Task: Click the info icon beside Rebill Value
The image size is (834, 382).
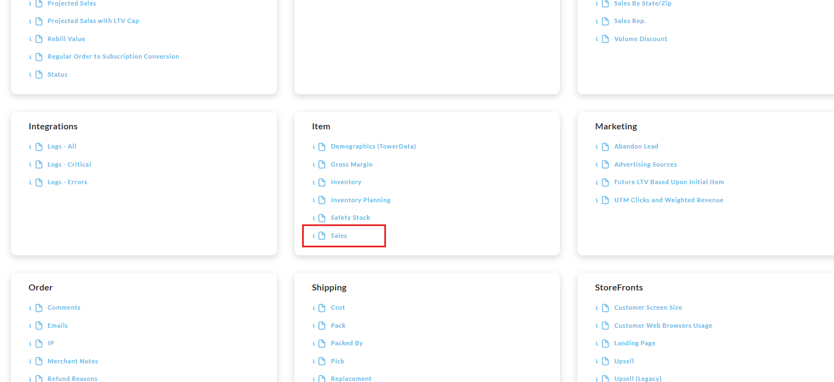Action: [30, 39]
